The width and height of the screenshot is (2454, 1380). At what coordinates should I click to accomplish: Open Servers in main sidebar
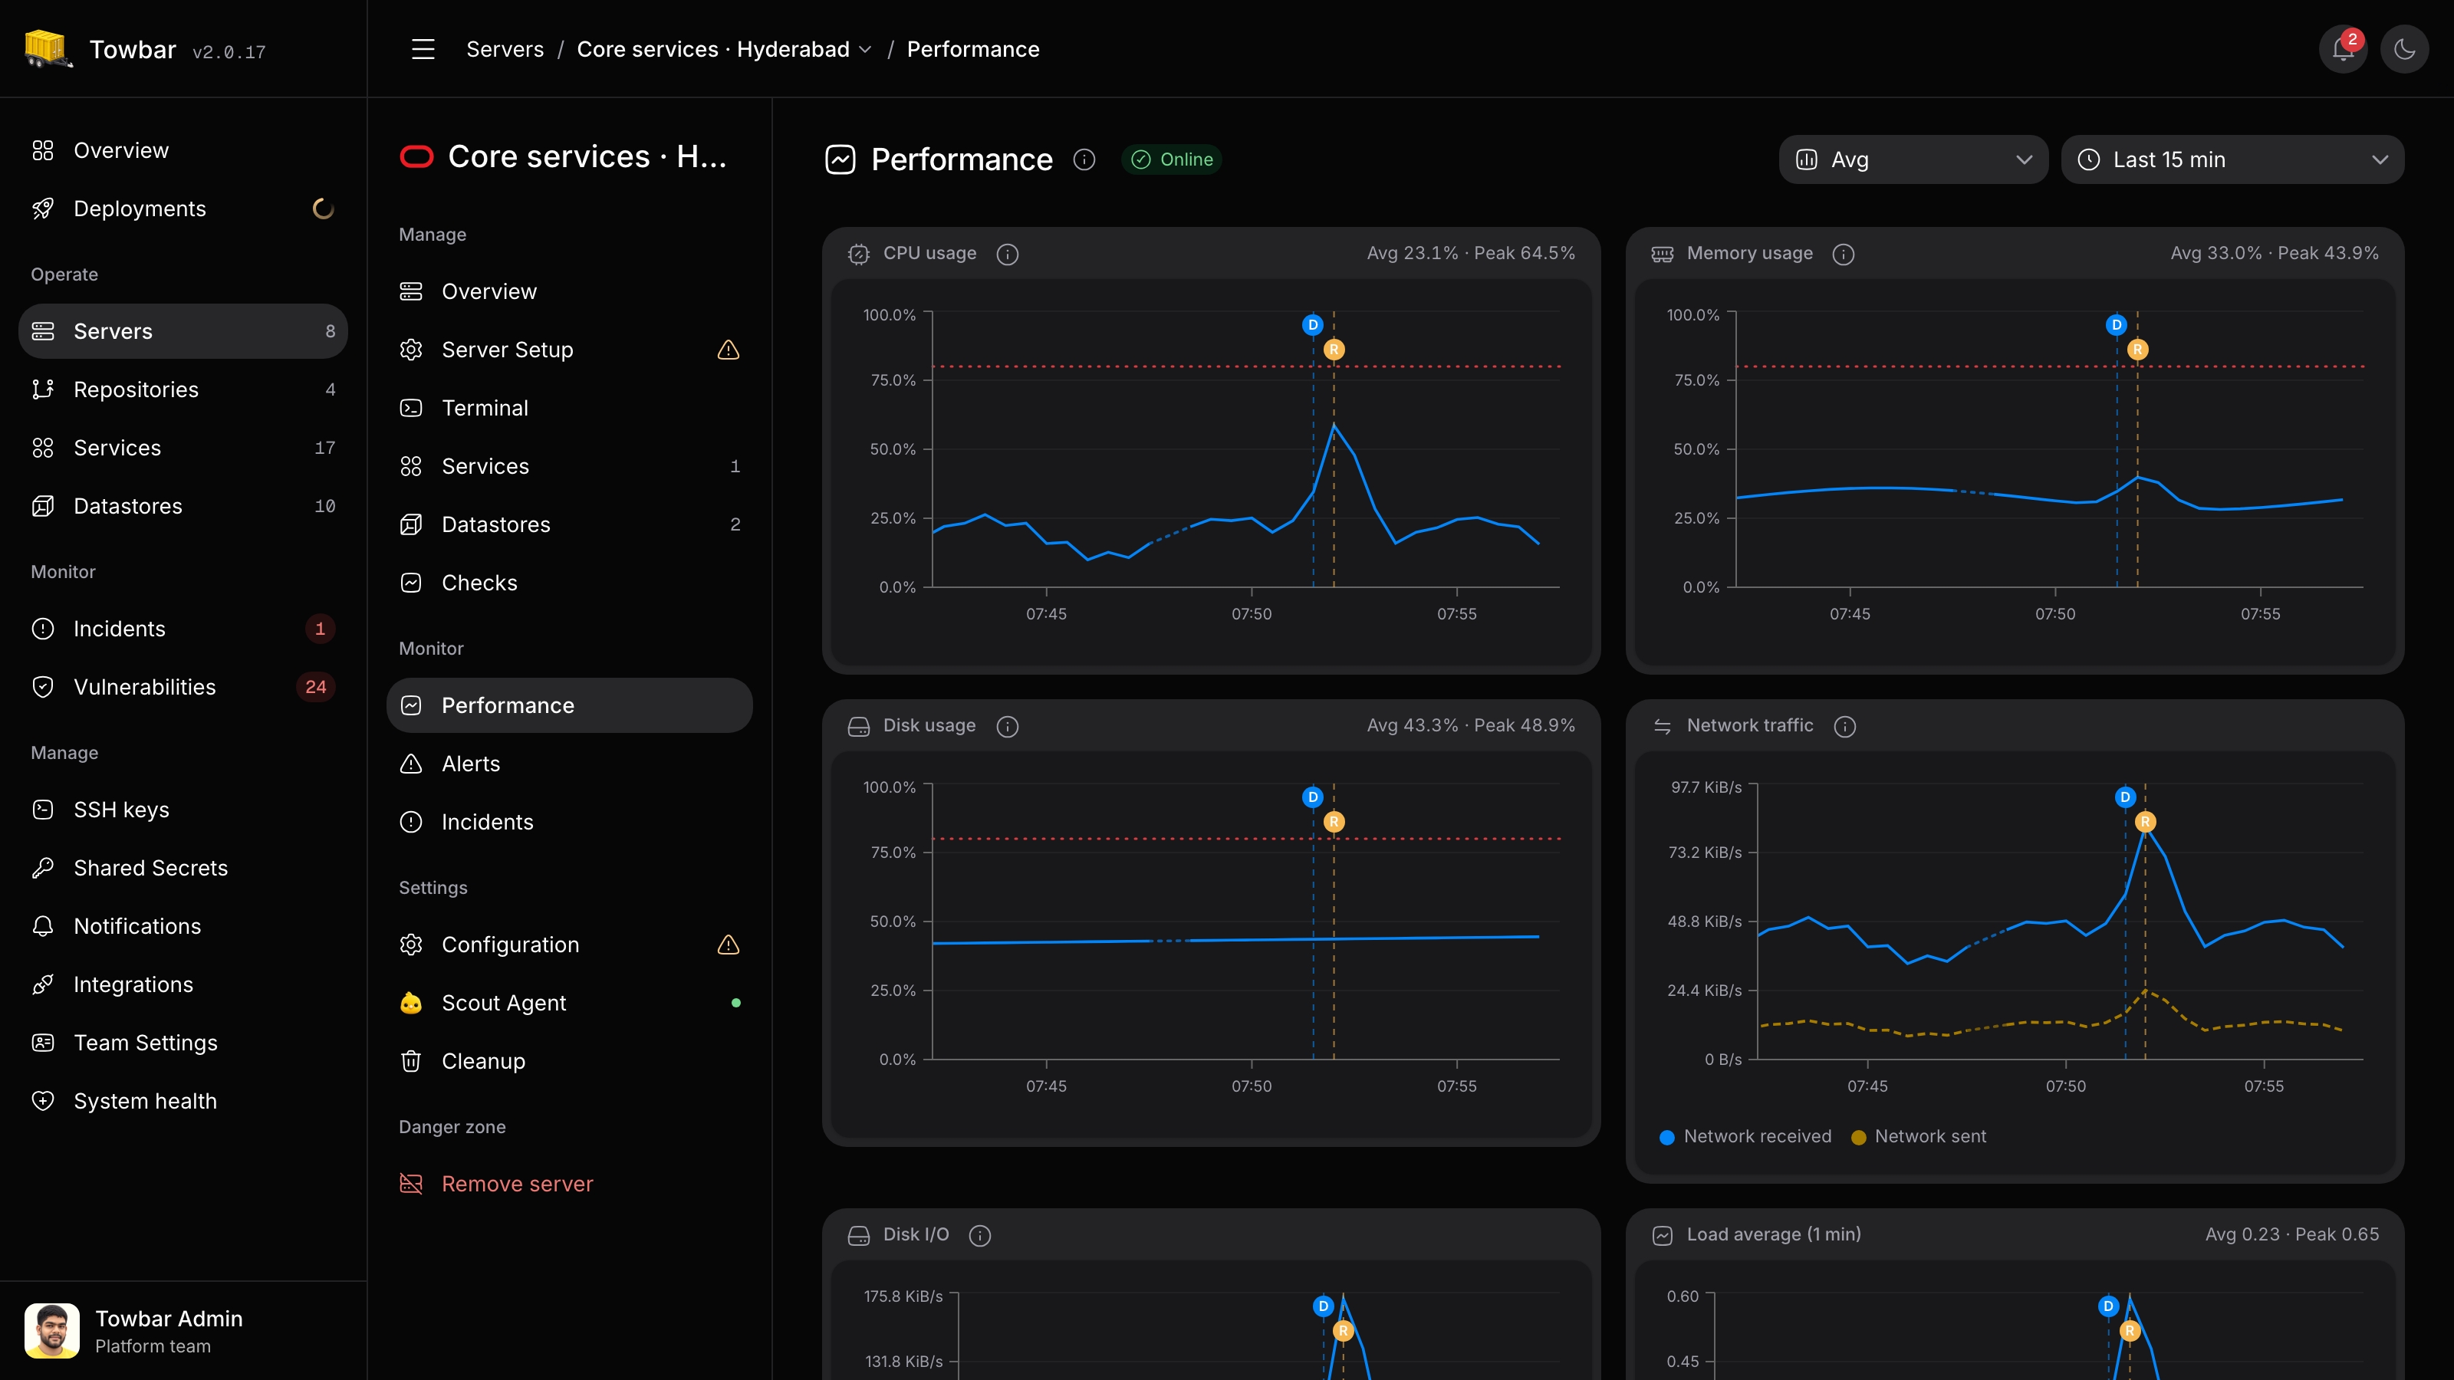coord(183,331)
